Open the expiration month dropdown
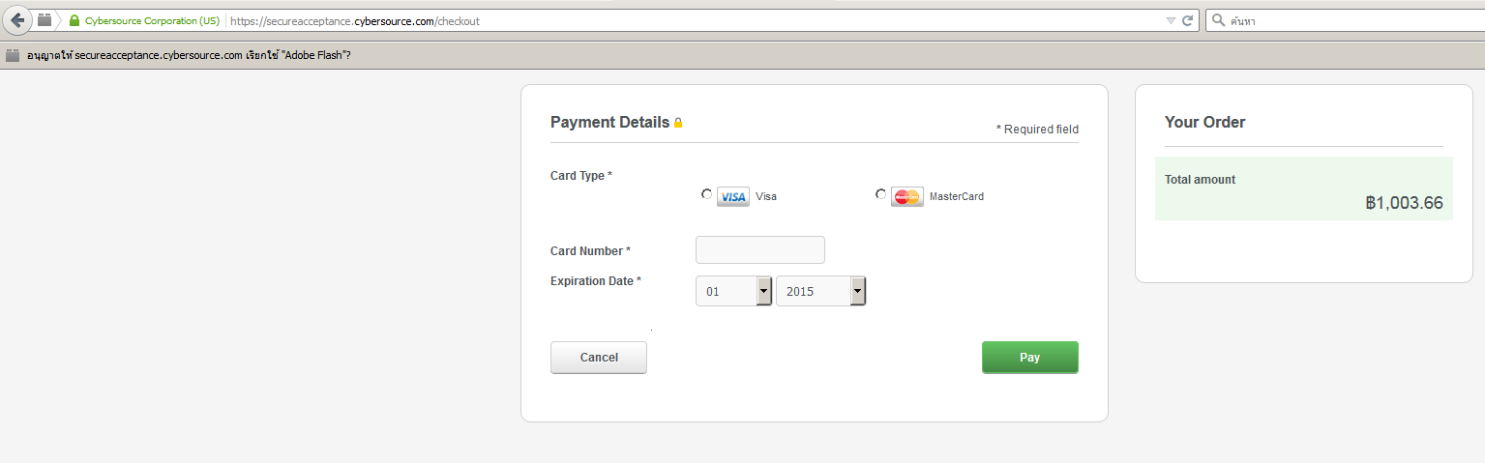The width and height of the screenshot is (1485, 463). [733, 291]
